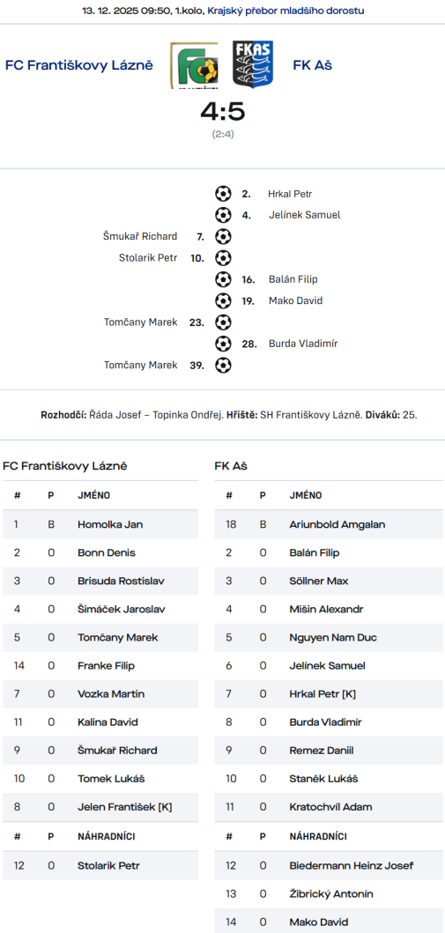Click goal ball icon at 7th minute
The image size is (445, 933).
coord(223,236)
